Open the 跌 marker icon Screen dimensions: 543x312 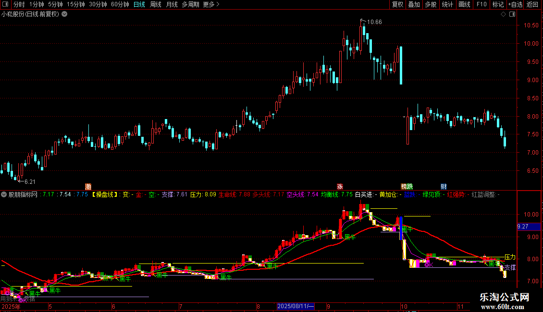coord(410,186)
